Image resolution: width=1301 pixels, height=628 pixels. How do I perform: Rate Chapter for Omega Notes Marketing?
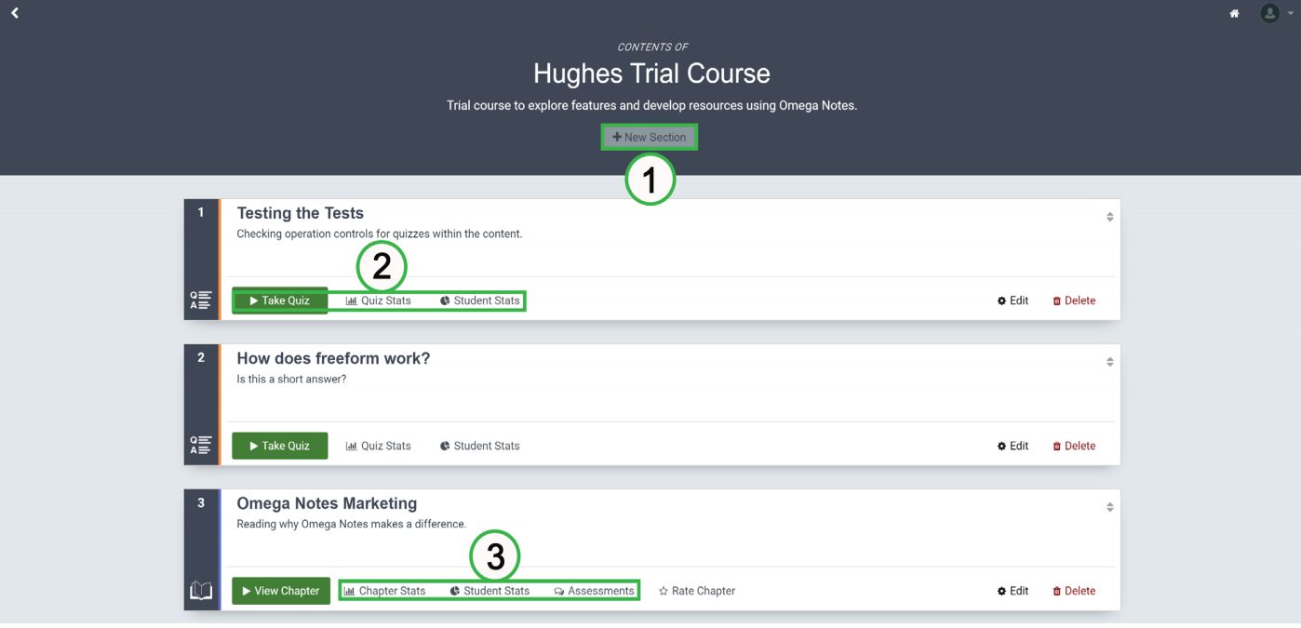pyautogui.click(x=697, y=591)
